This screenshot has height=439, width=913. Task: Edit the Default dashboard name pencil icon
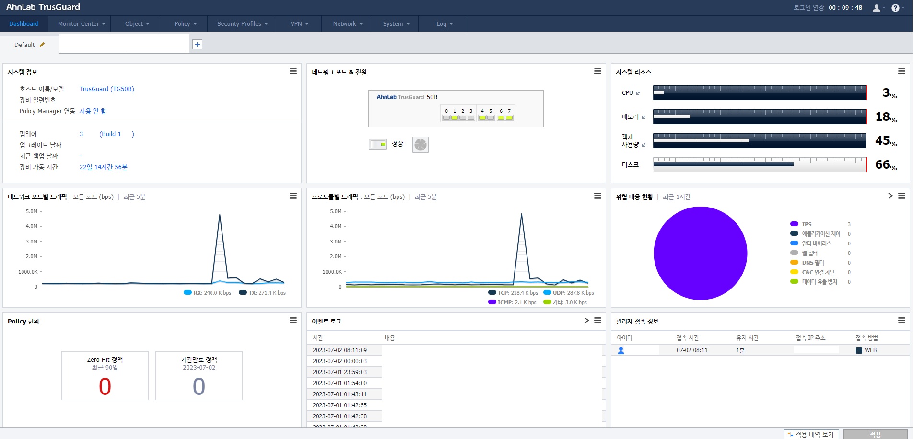tap(42, 45)
